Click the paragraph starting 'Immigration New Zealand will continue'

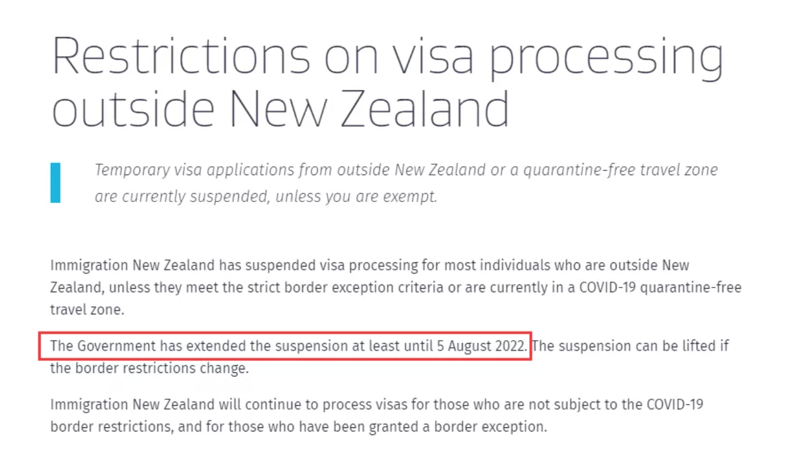pos(376,416)
